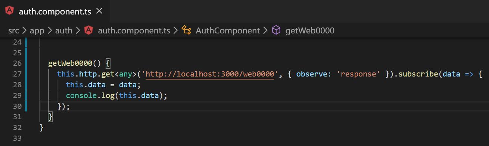
Task: Select auth.component.ts in the breadcrumb
Action: click(x=134, y=30)
